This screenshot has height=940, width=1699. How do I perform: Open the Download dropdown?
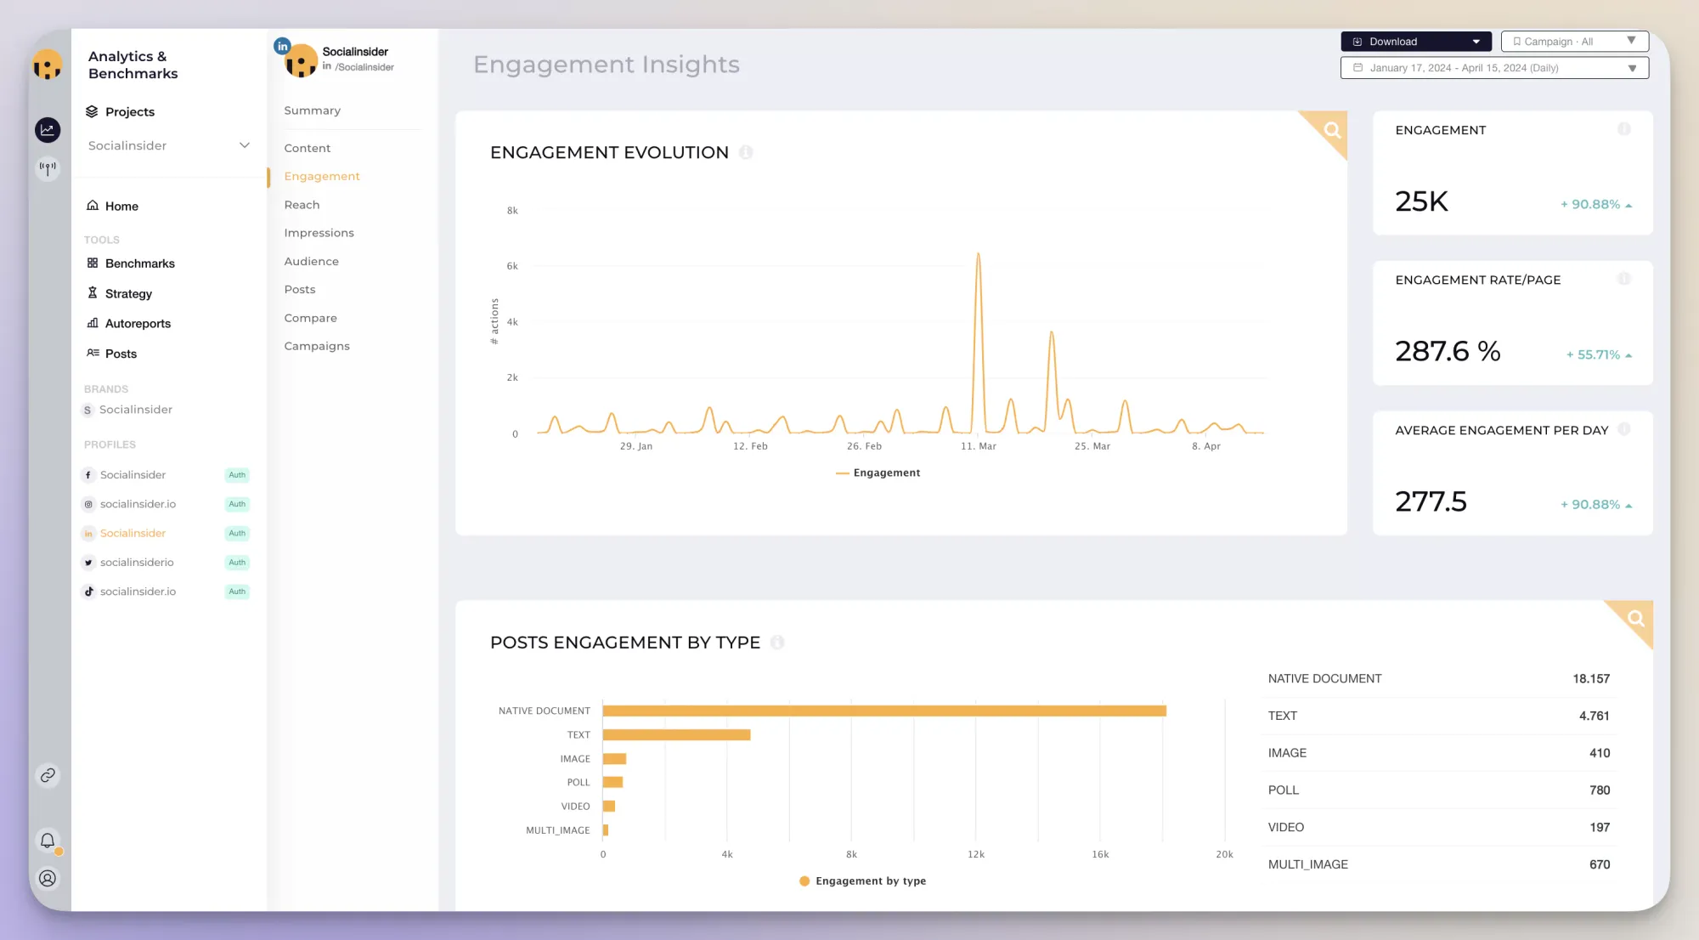[1416, 42]
